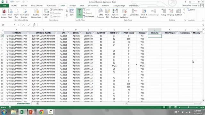Viewport: 205px width, 115px height.
Task: Click the Text to Columns icon
Action: pos(100,13)
